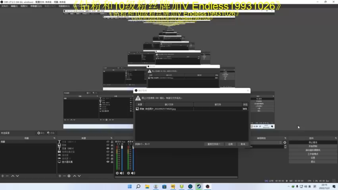The width and height of the screenshot is (338, 190).
Task: Move scene down with arrow icon
Action: point(17,176)
